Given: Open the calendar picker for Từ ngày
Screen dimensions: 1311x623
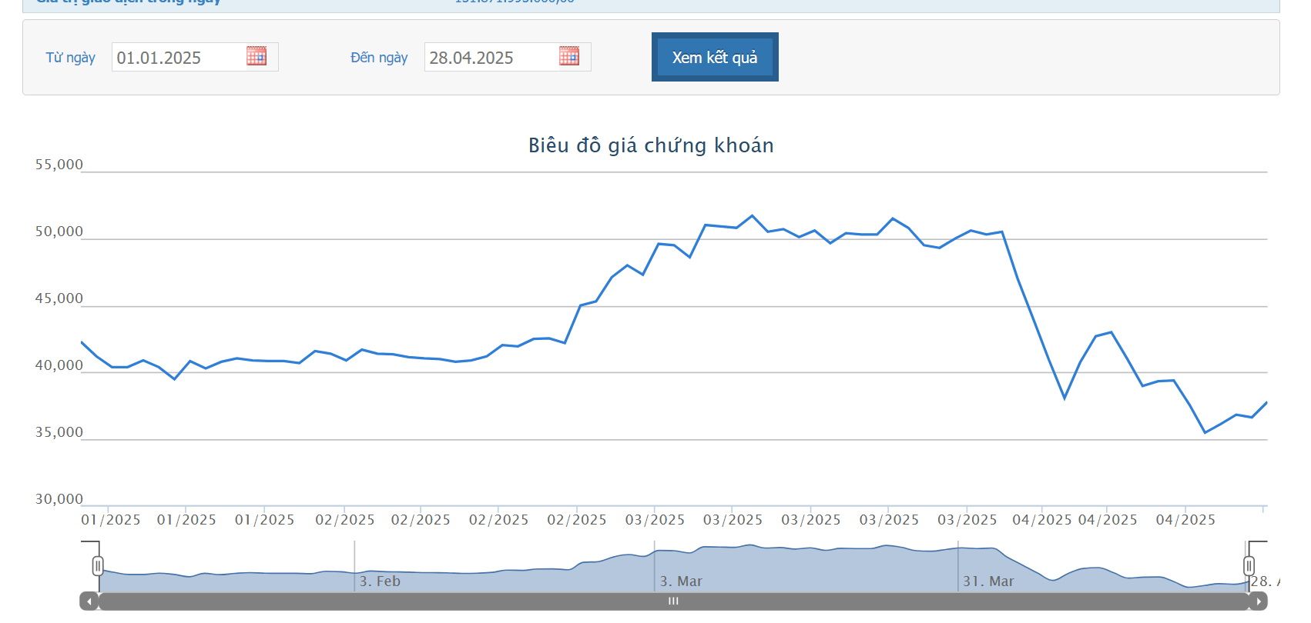Looking at the screenshot, I should [x=256, y=56].
